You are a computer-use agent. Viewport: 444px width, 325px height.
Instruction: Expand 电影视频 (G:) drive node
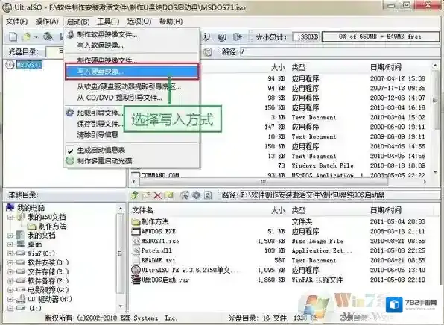pos(10,290)
